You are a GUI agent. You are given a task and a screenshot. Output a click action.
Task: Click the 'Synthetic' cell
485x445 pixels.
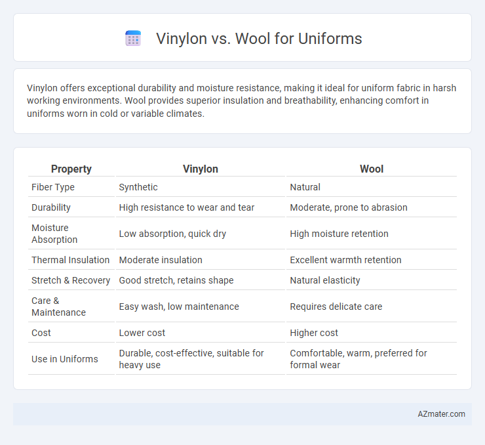[x=138, y=187]
